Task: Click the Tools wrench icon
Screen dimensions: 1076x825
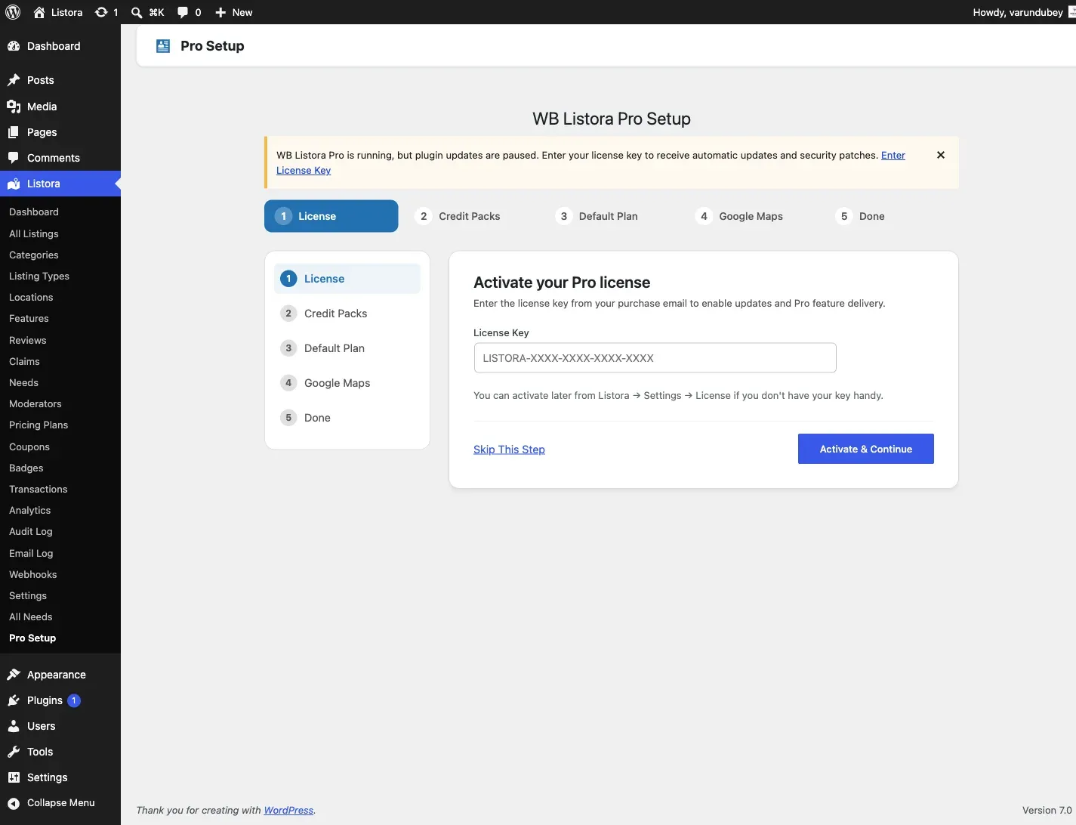Action: (14, 752)
